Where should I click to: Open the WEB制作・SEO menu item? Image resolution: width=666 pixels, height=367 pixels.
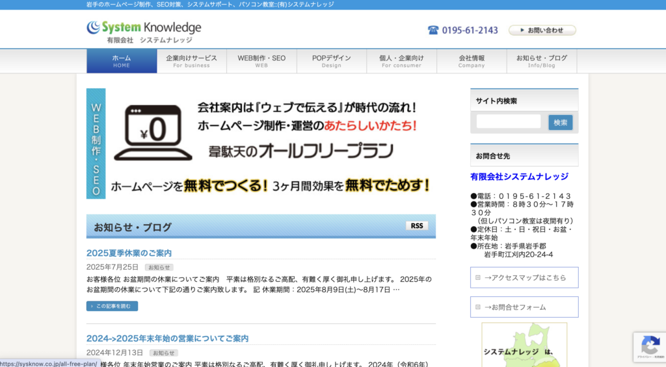(261, 61)
